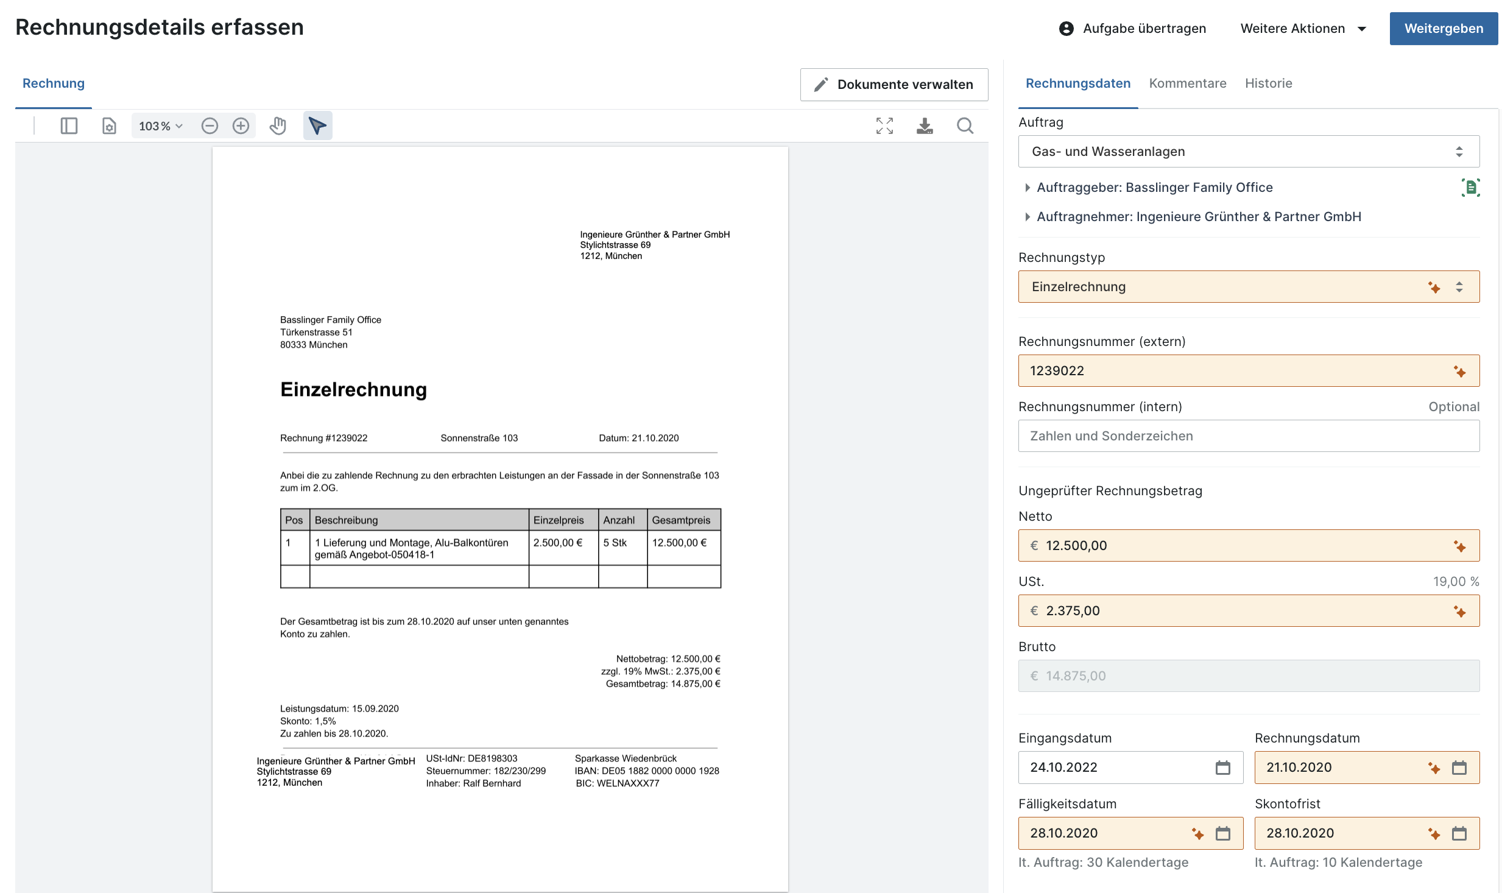Click the green document icon beside Auftraggeber
The height and width of the screenshot is (893, 1502).
point(1470,188)
